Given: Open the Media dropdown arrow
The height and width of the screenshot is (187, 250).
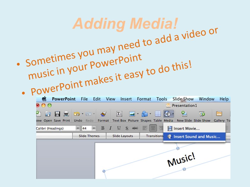Looking at the screenshot, I should coord(173,114).
